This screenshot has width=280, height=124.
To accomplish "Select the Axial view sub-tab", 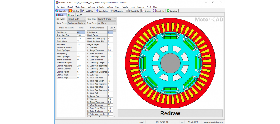I will [x=71, y=15].
